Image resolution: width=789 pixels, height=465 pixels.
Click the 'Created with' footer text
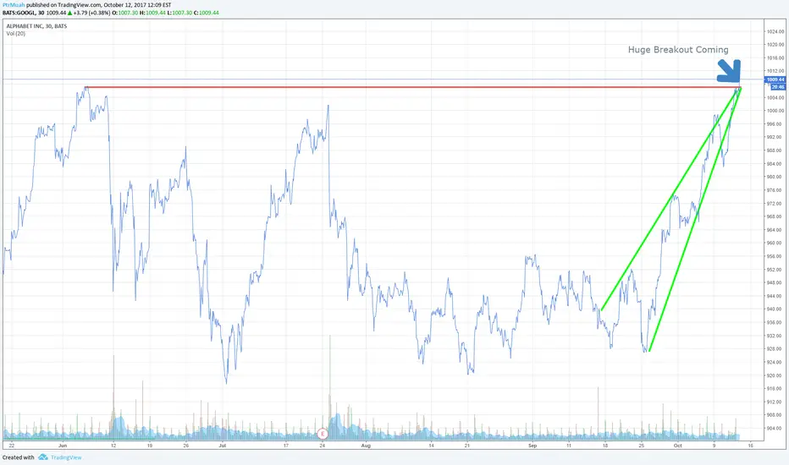click(18, 457)
